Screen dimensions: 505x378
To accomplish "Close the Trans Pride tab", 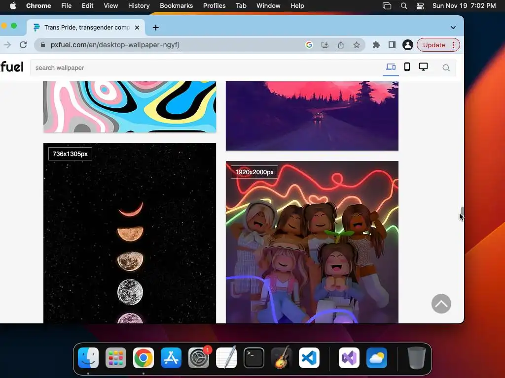I will 137,28.
